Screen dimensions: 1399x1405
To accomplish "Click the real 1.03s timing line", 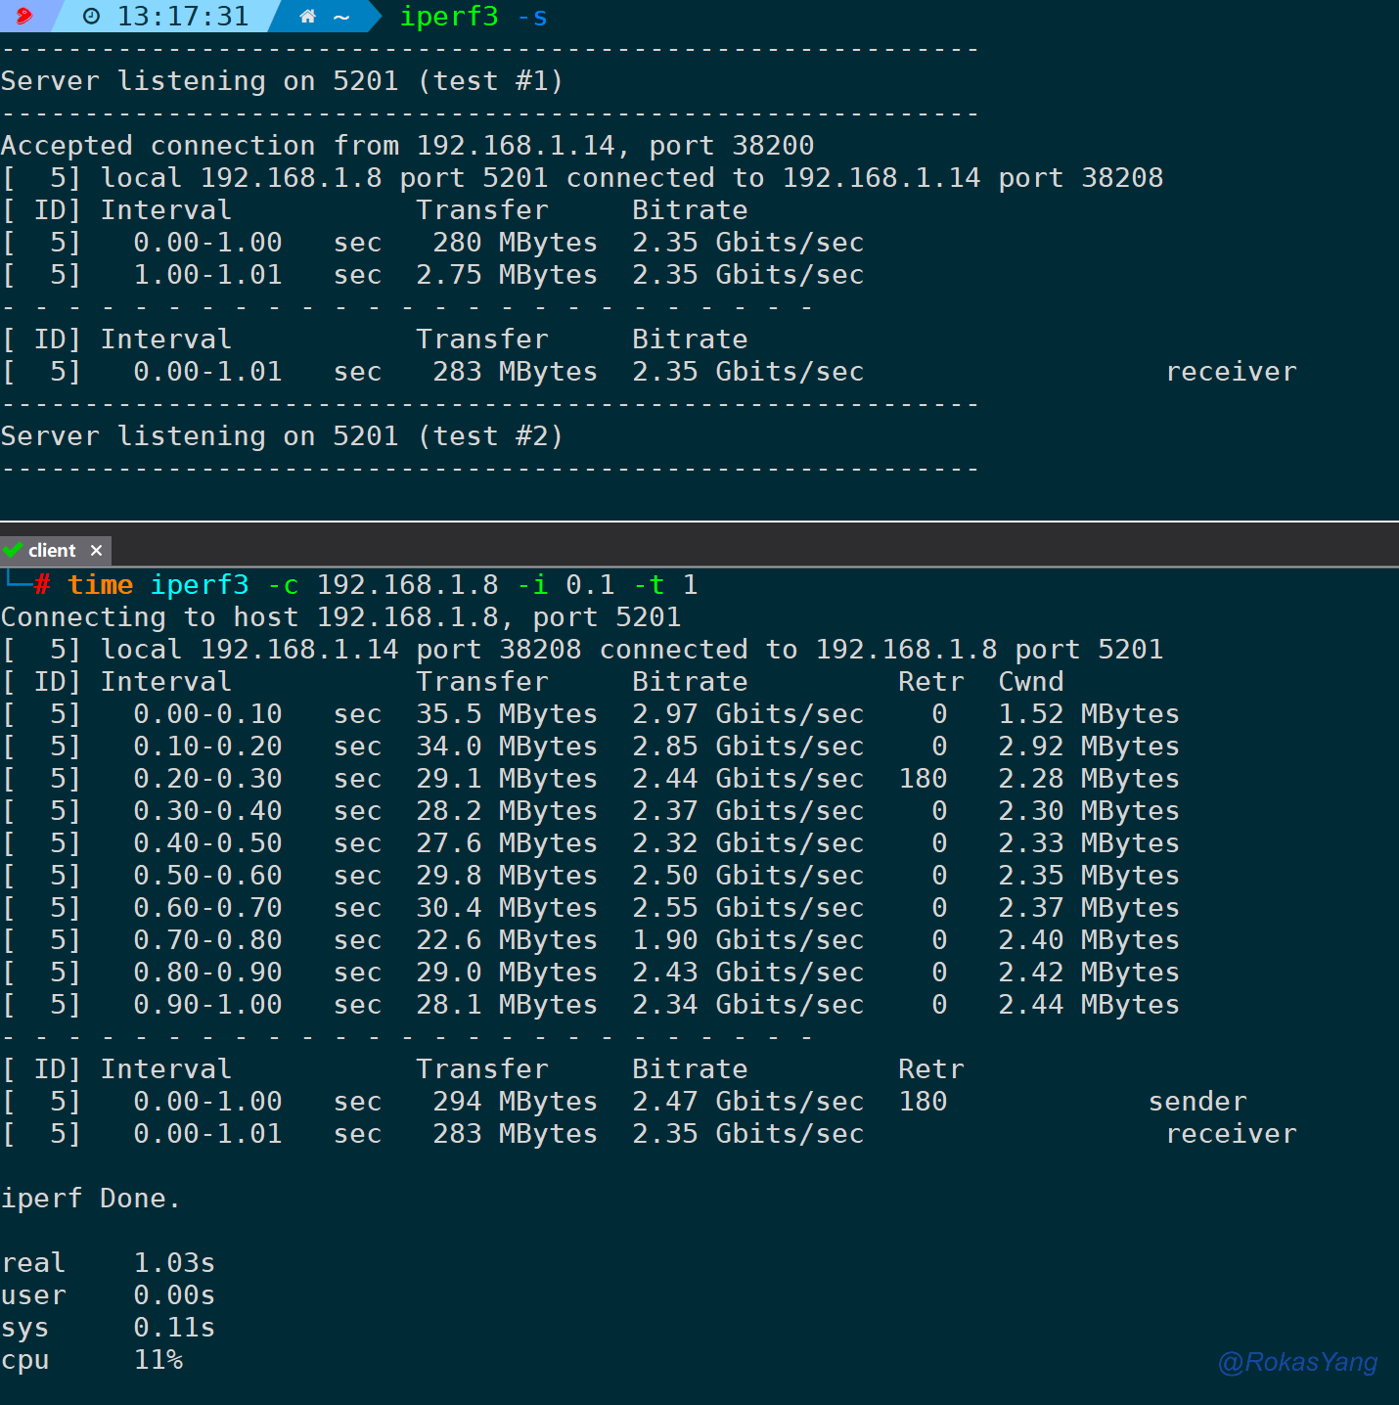I will [108, 1263].
